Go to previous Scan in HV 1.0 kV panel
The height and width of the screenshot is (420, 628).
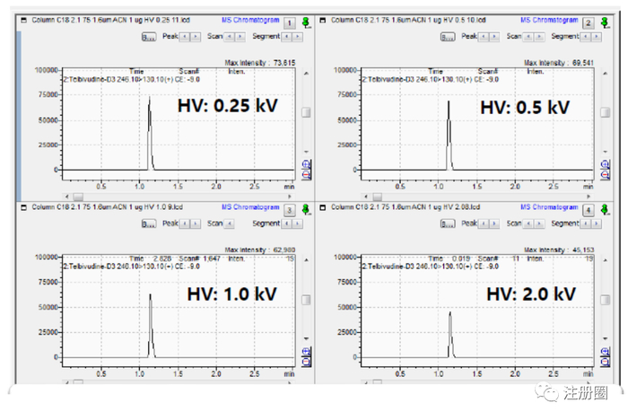coord(230,223)
